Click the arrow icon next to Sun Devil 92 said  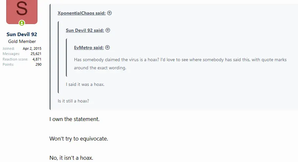click(108, 30)
